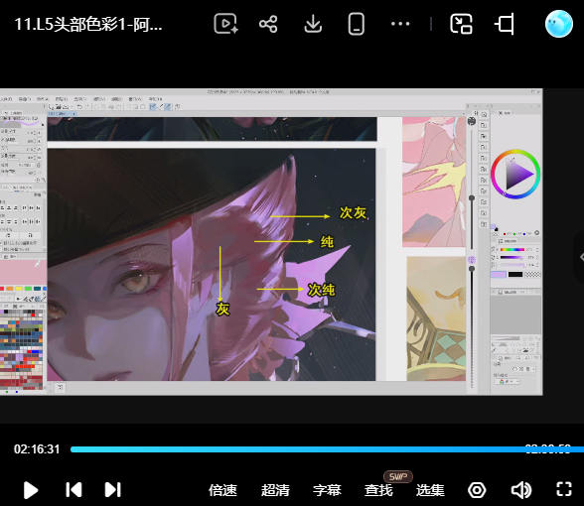Click the current time 02:16:31
This screenshot has width=584, height=506.
point(37,449)
